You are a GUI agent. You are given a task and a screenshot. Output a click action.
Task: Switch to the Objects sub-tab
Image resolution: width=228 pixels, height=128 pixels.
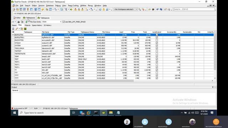pyautogui.click(x=27, y=25)
